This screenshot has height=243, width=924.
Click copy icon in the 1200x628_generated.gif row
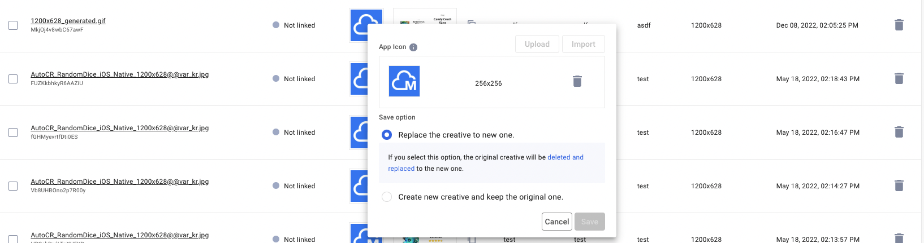click(472, 23)
